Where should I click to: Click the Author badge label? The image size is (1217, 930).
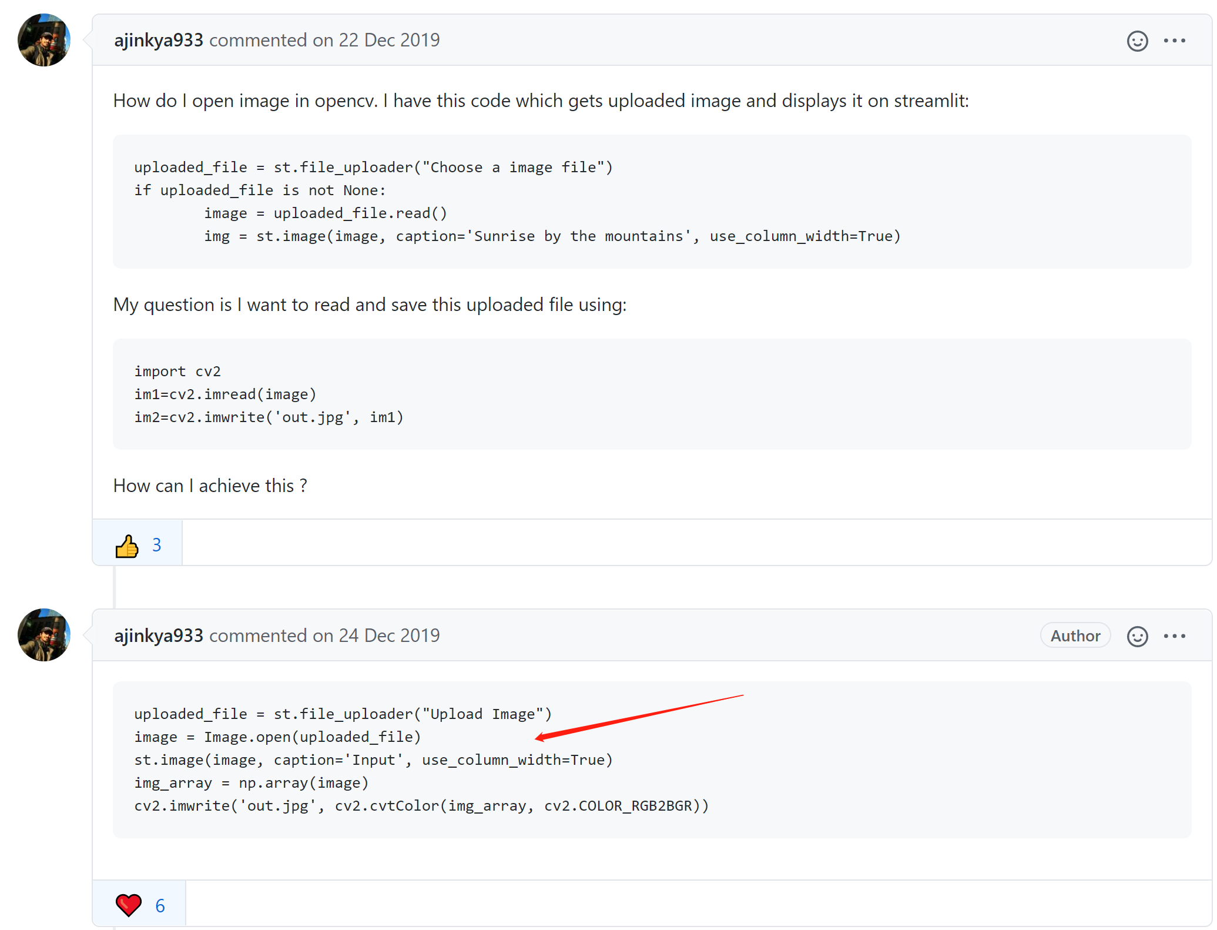(x=1075, y=636)
